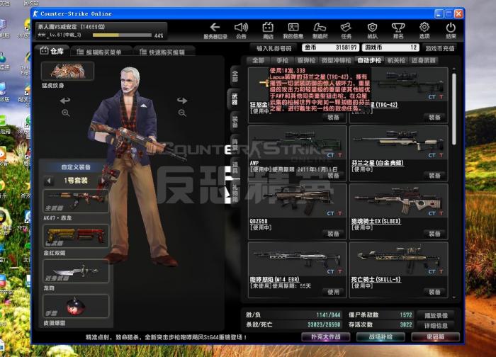The height and width of the screenshot is (357, 496).
Task: Zoom out on the character model
Action: (182, 113)
